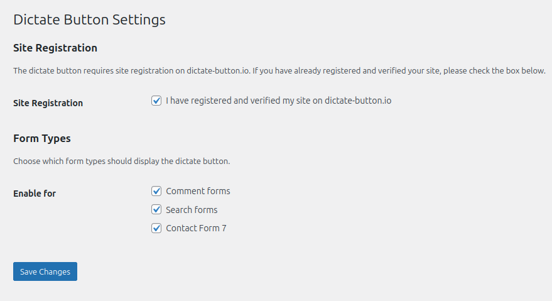Click the 'Comment forms' label text
This screenshot has height=301, width=552.
[x=198, y=191]
